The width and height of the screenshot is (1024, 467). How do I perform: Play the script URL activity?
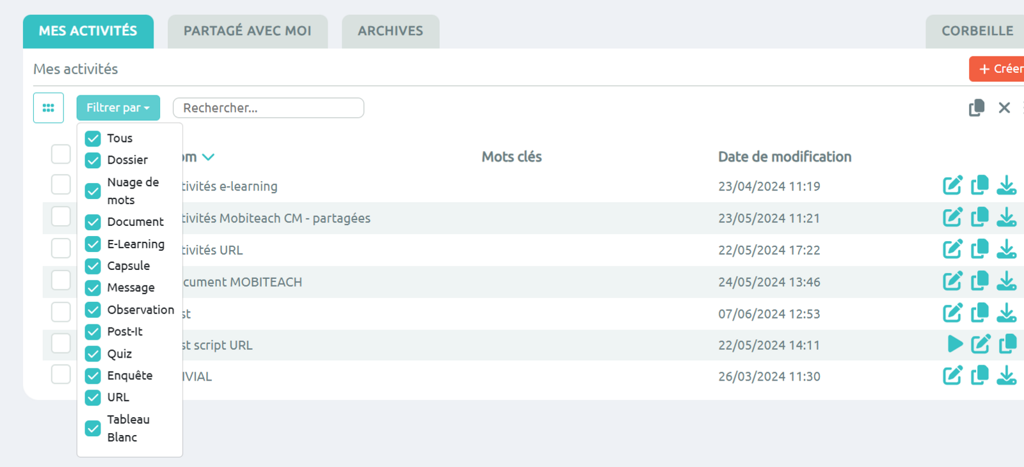[955, 344]
